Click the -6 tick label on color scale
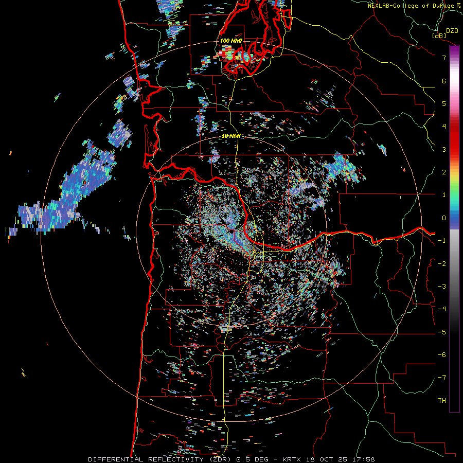 (x=442, y=355)
